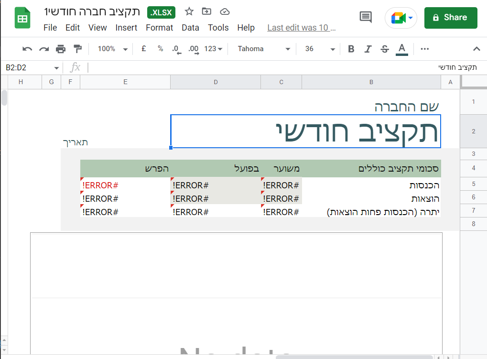Click the .XLSX file format badge

[161, 12]
